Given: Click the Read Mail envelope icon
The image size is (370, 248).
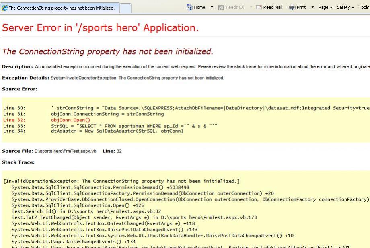Looking at the screenshot, I should [259, 7].
